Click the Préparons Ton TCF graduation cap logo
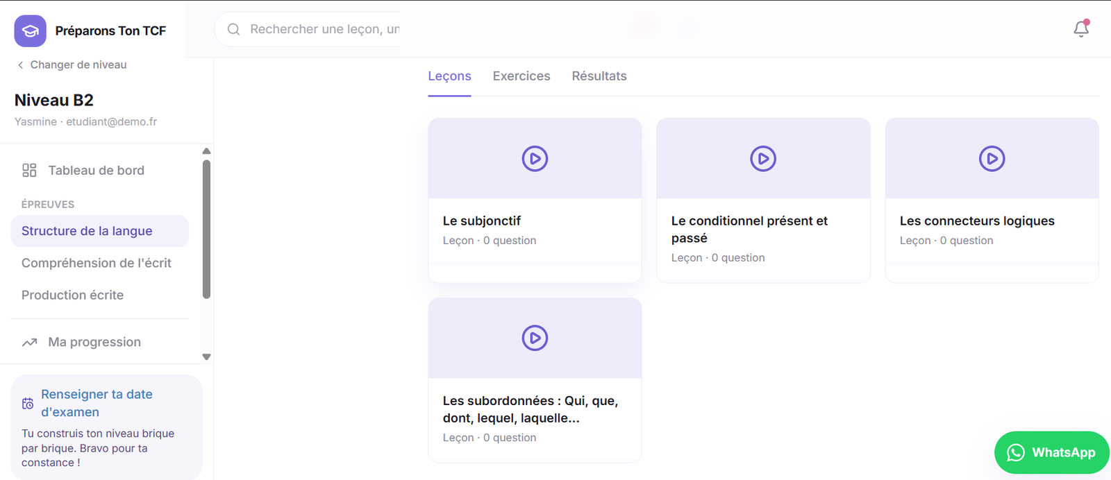Image resolution: width=1111 pixels, height=480 pixels. pyautogui.click(x=31, y=31)
